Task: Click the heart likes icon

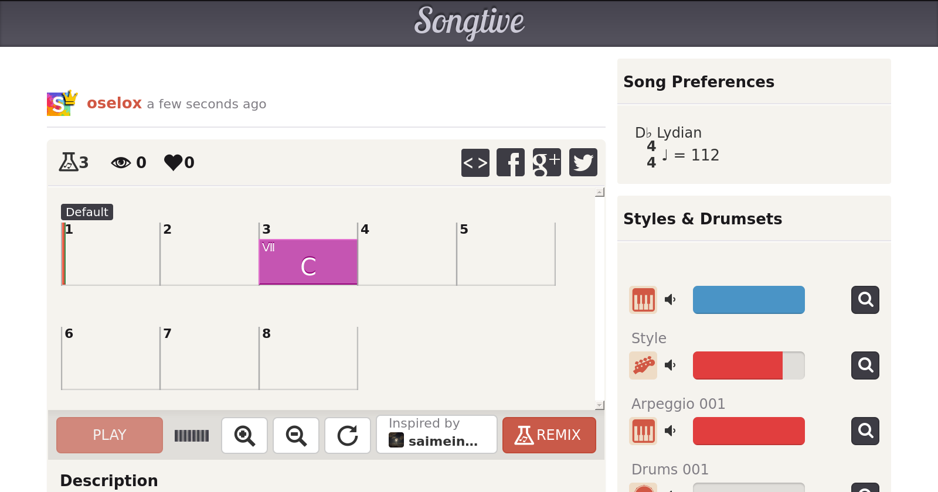Action: coord(174,162)
